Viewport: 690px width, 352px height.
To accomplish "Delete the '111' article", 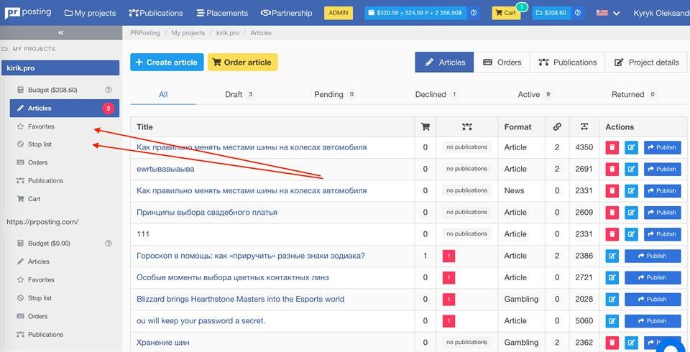I will point(612,234).
